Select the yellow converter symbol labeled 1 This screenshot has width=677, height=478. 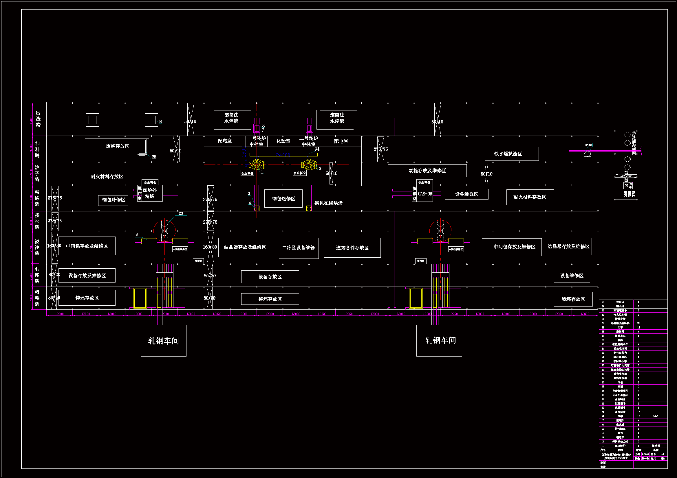click(x=256, y=165)
